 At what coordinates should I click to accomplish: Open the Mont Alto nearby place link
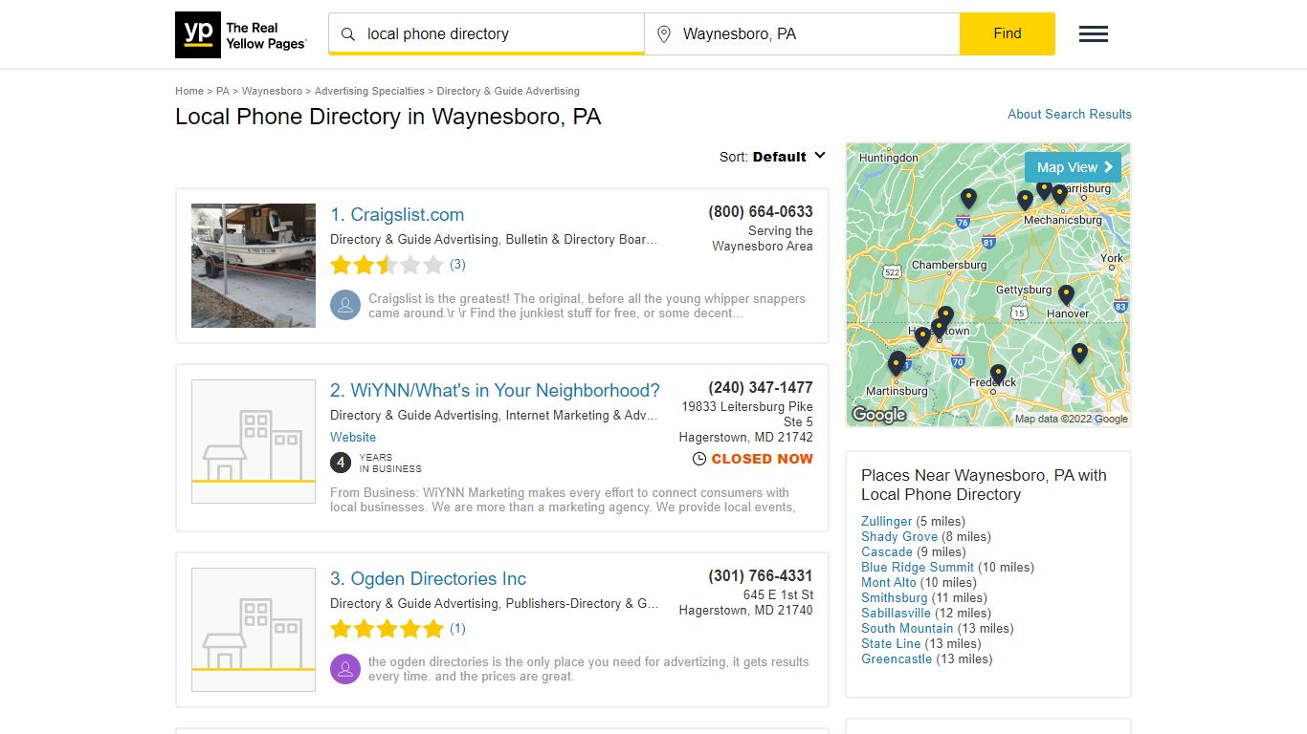889,582
